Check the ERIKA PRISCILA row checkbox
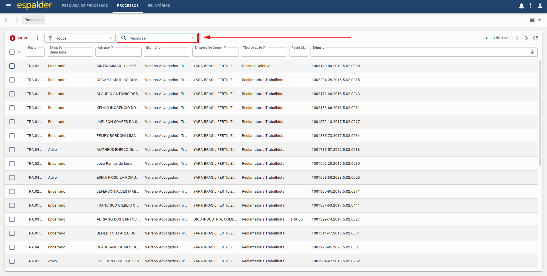 pyautogui.click(x=12, y=178)
